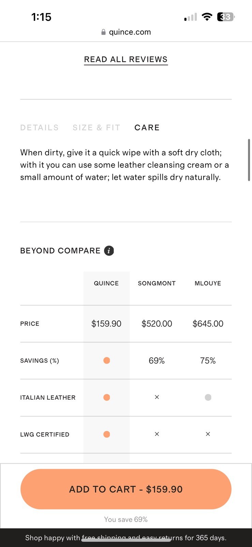The image size is (252, 547).
Task: Click Quince's orange Savings dot
Action: (x=106, y=360)
